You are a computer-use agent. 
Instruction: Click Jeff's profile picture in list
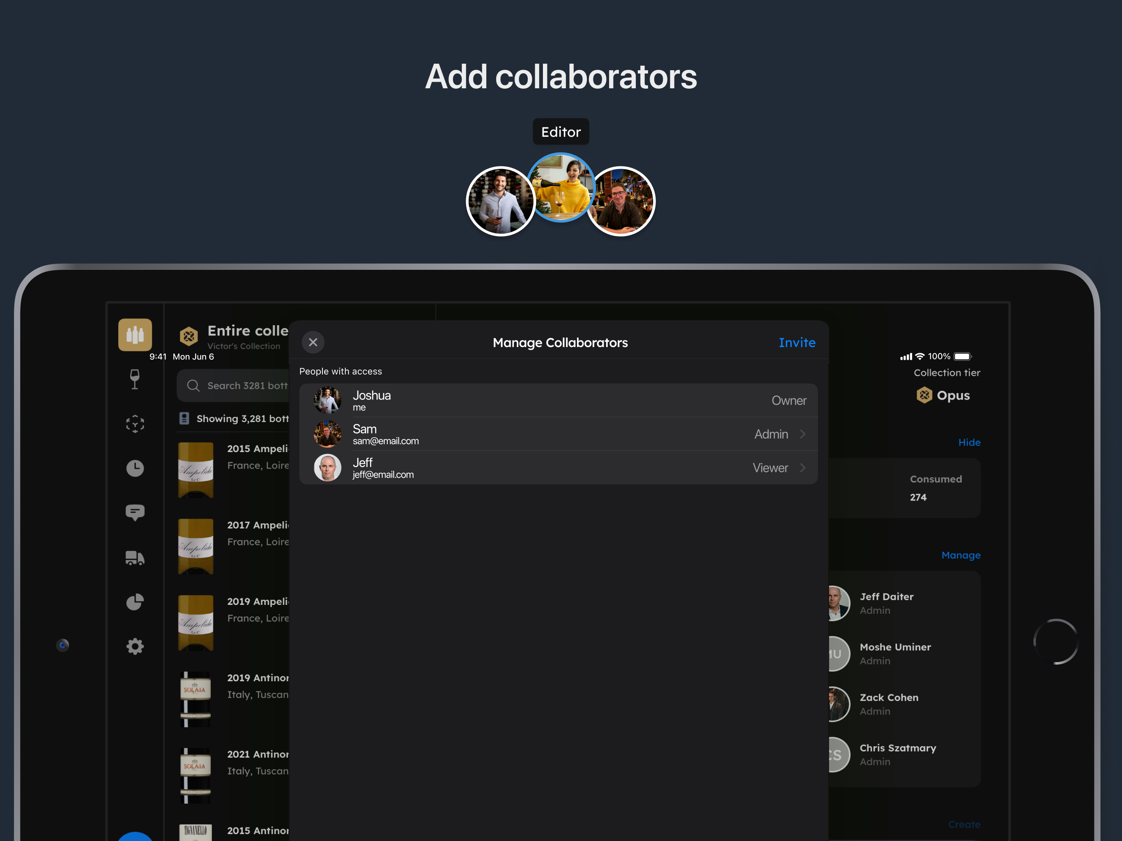pyautogui.click(x=328, y=468)
